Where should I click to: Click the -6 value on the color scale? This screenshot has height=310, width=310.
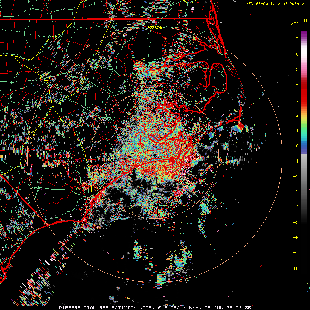tap(296, 237)
